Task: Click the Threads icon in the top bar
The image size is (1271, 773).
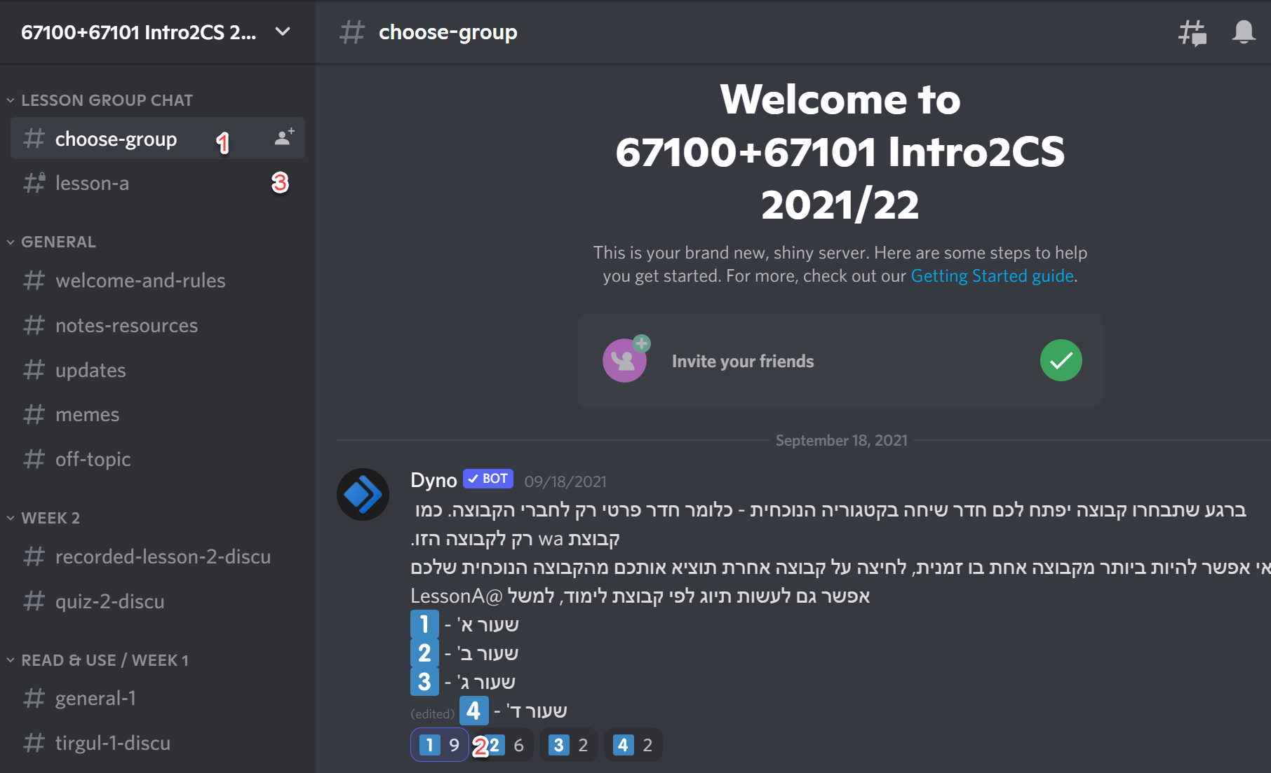Action: pyautogui.click(x=1191, y=32)
